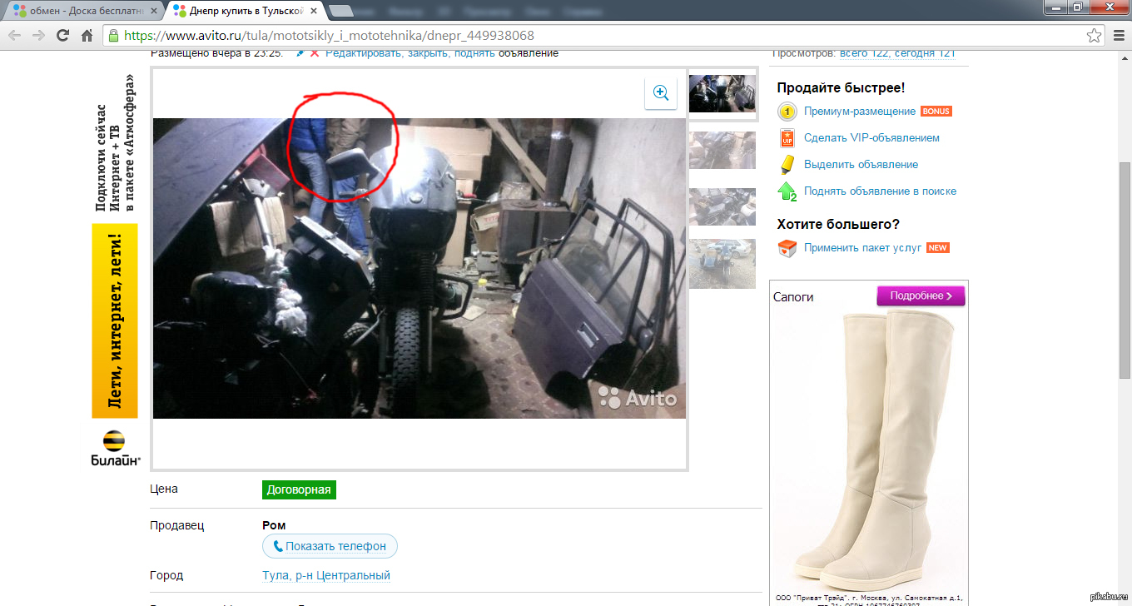Select the last thumbnail with sidecar motorcycle

point(722,263)
